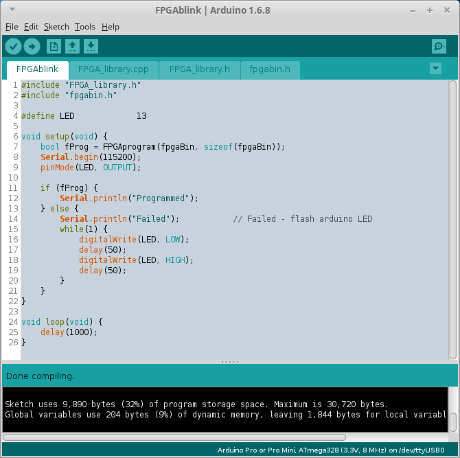Click the '#define LED 13' line
This screenshot has height=458, width=460.
tap(84, 116)
